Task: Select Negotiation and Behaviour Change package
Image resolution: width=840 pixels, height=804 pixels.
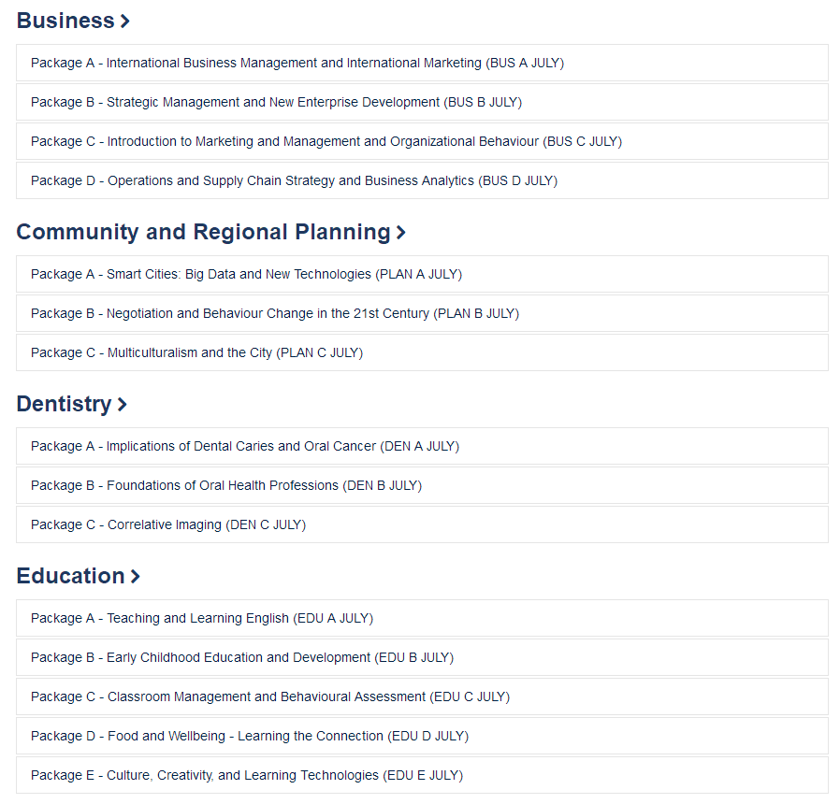Action: tap(422, 314)
